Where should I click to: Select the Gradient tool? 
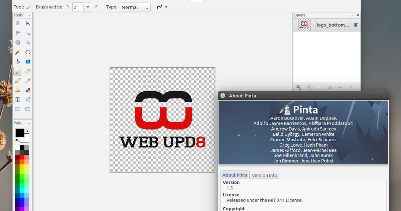[x=28, y=61]
